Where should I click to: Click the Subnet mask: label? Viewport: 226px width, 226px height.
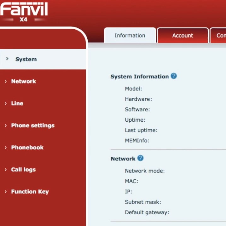143,202
